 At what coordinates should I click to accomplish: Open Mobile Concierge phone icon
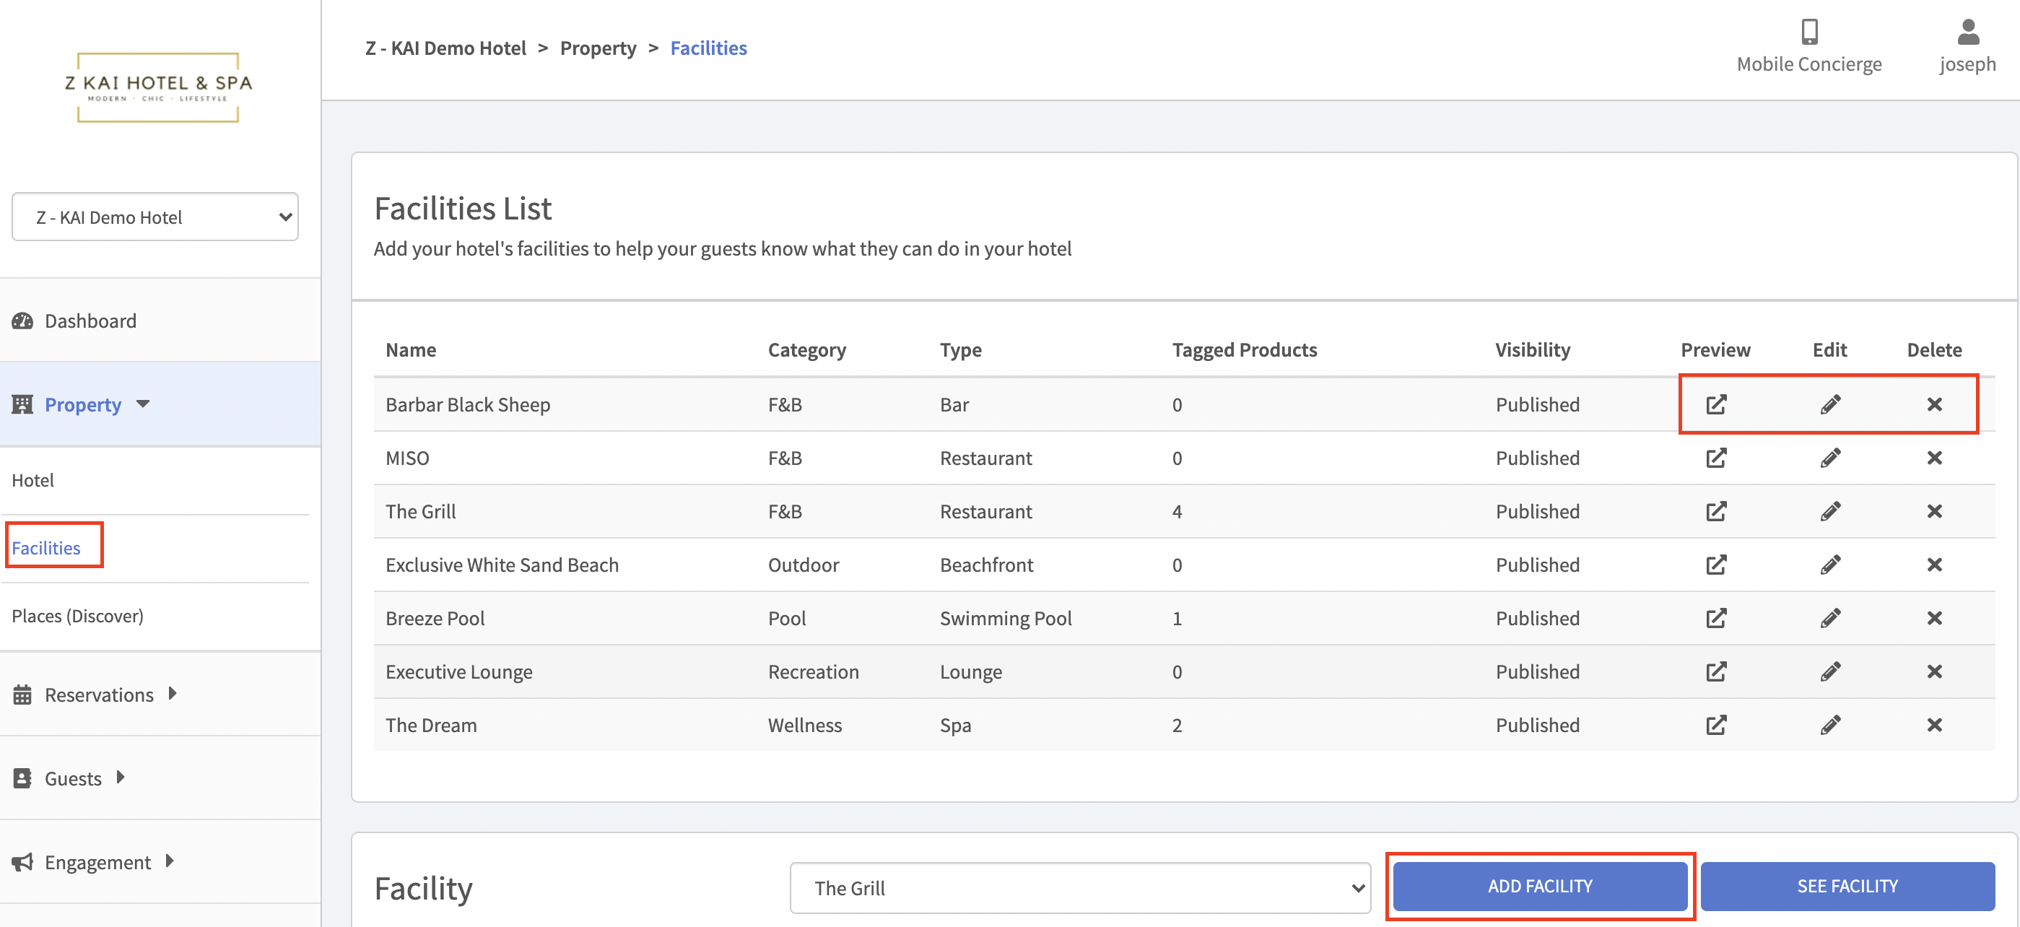click(1809, 32)
